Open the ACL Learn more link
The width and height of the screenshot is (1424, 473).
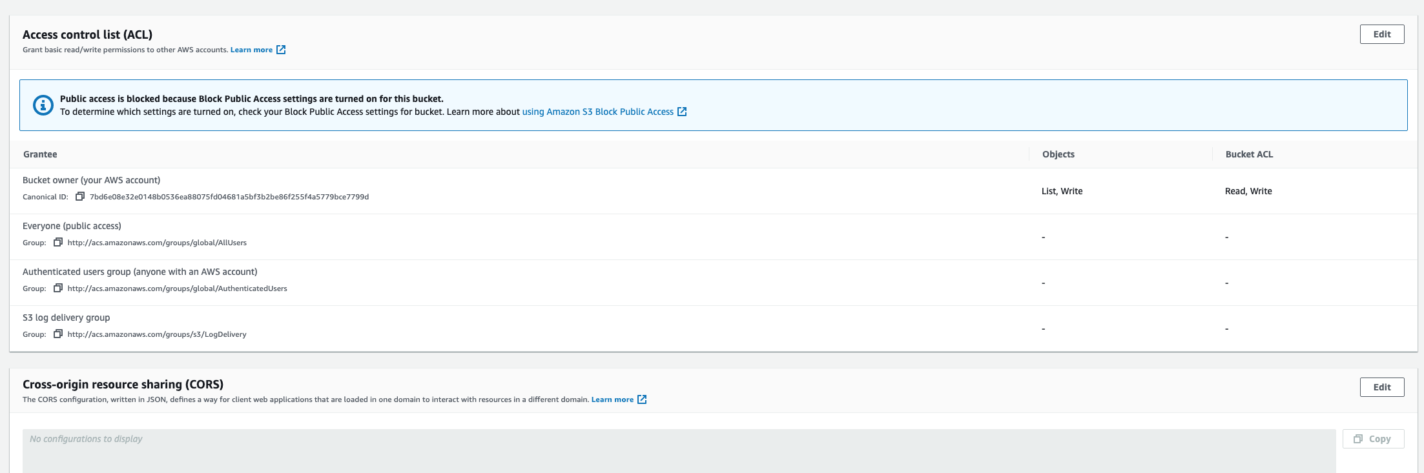pos(251,50)
